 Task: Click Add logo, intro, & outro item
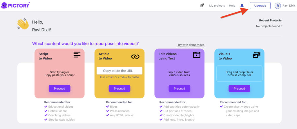(179, 119)
